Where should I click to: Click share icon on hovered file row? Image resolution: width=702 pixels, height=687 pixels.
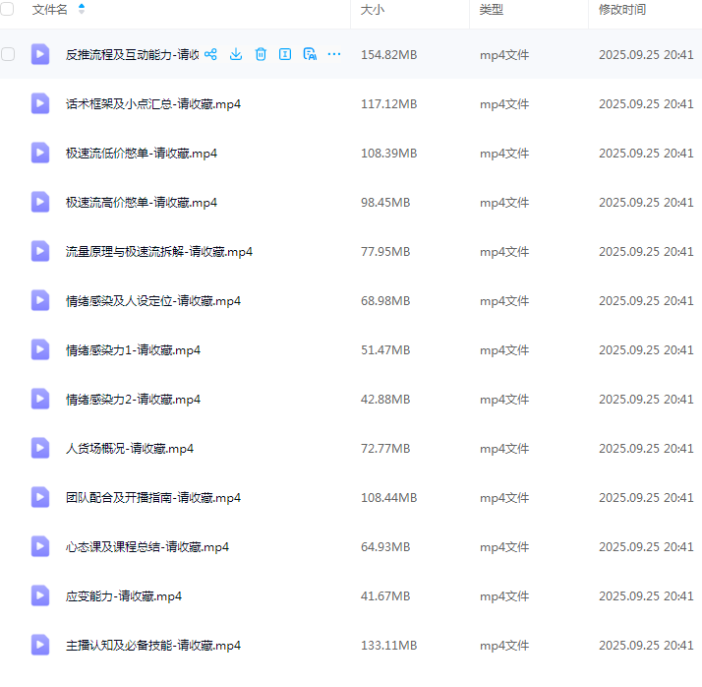(x=210, y=54)
